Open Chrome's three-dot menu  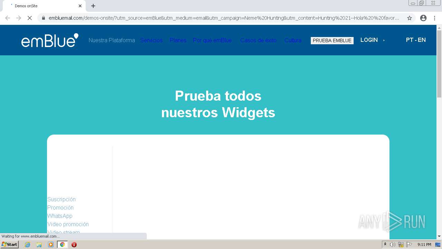(x=434, y=18)
